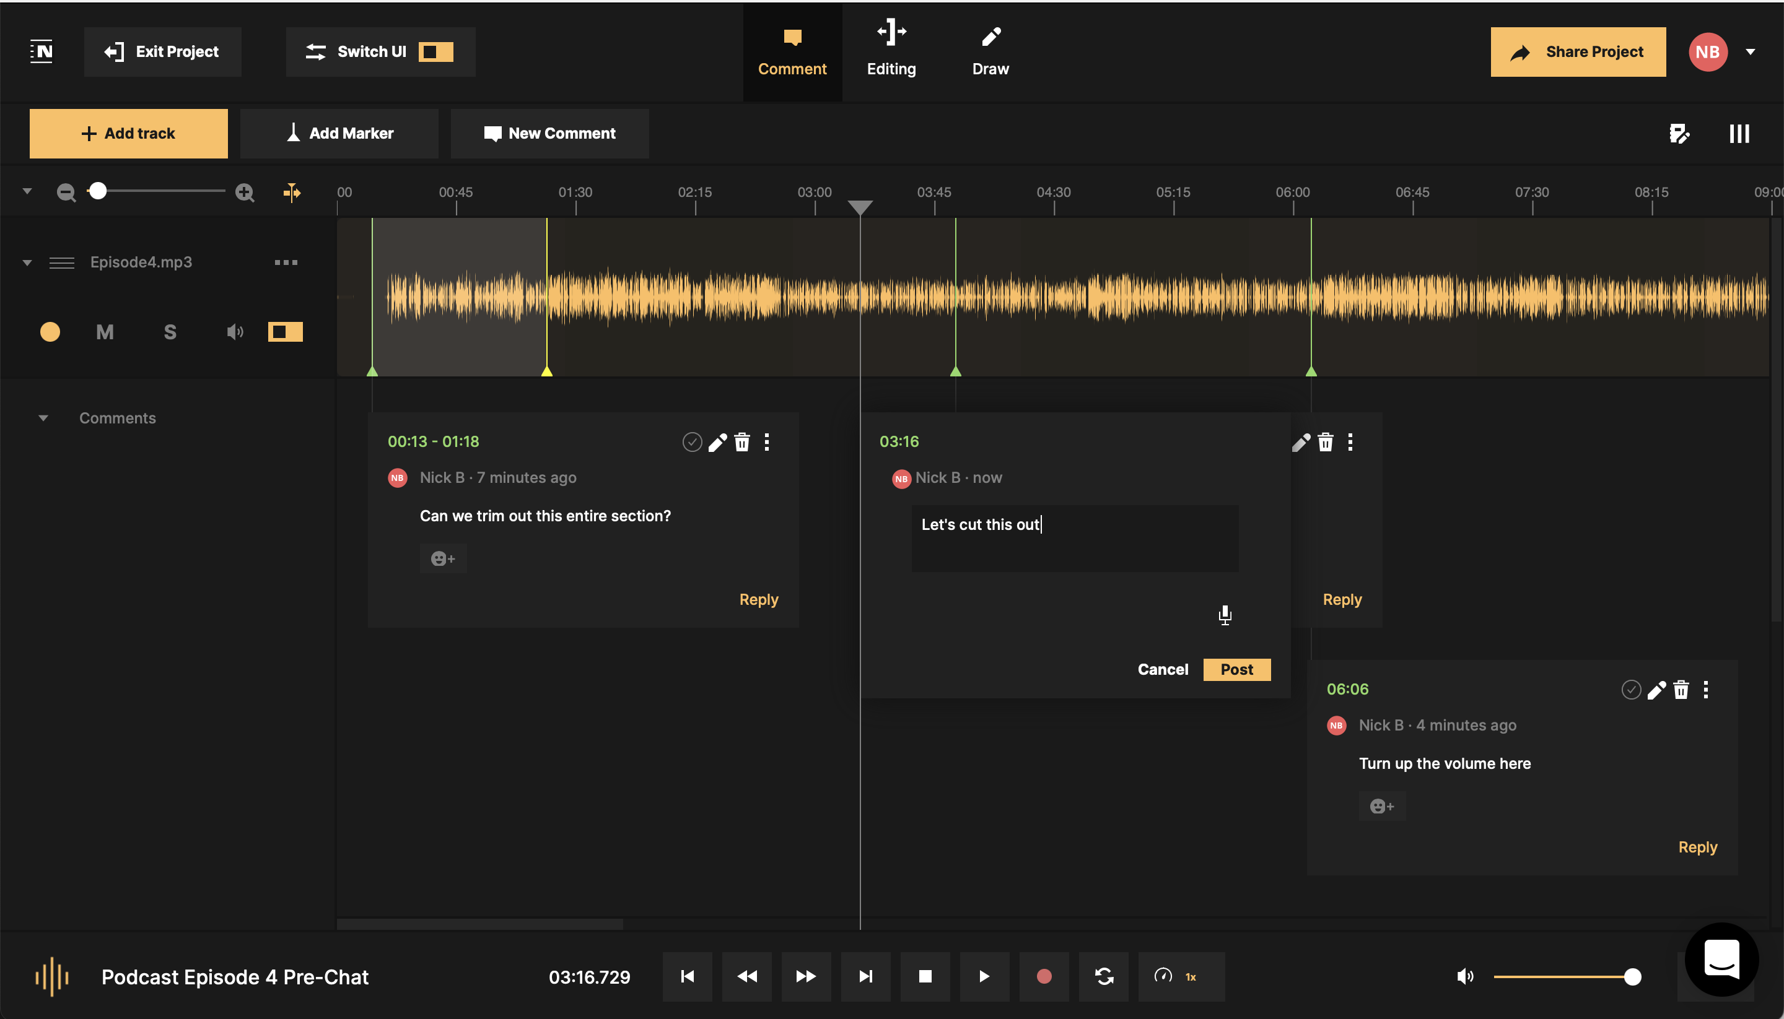Post the "Let's cut this out" comment
1784x1019 pixels.
pyautogui.click(x=1236, y=669)
